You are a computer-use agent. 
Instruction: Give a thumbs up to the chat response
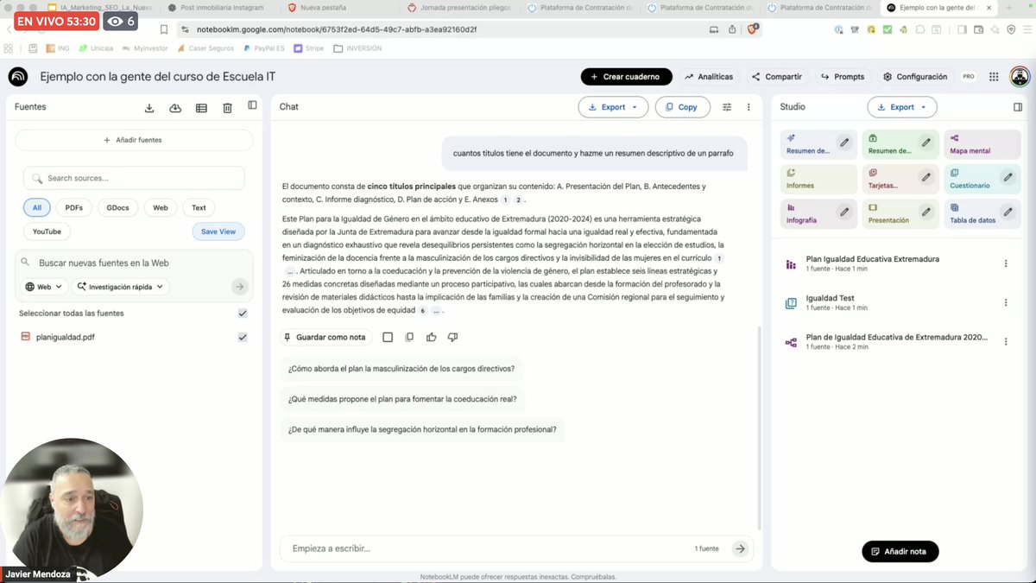[431, 337]
